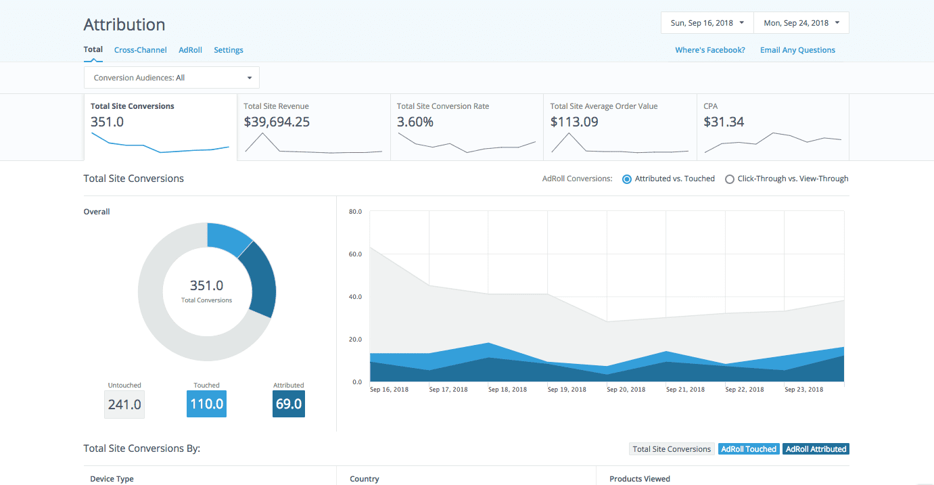Select the Total Site Average Order Value card
This screenshot has height=485, width=934.
[x=620, y=127]
